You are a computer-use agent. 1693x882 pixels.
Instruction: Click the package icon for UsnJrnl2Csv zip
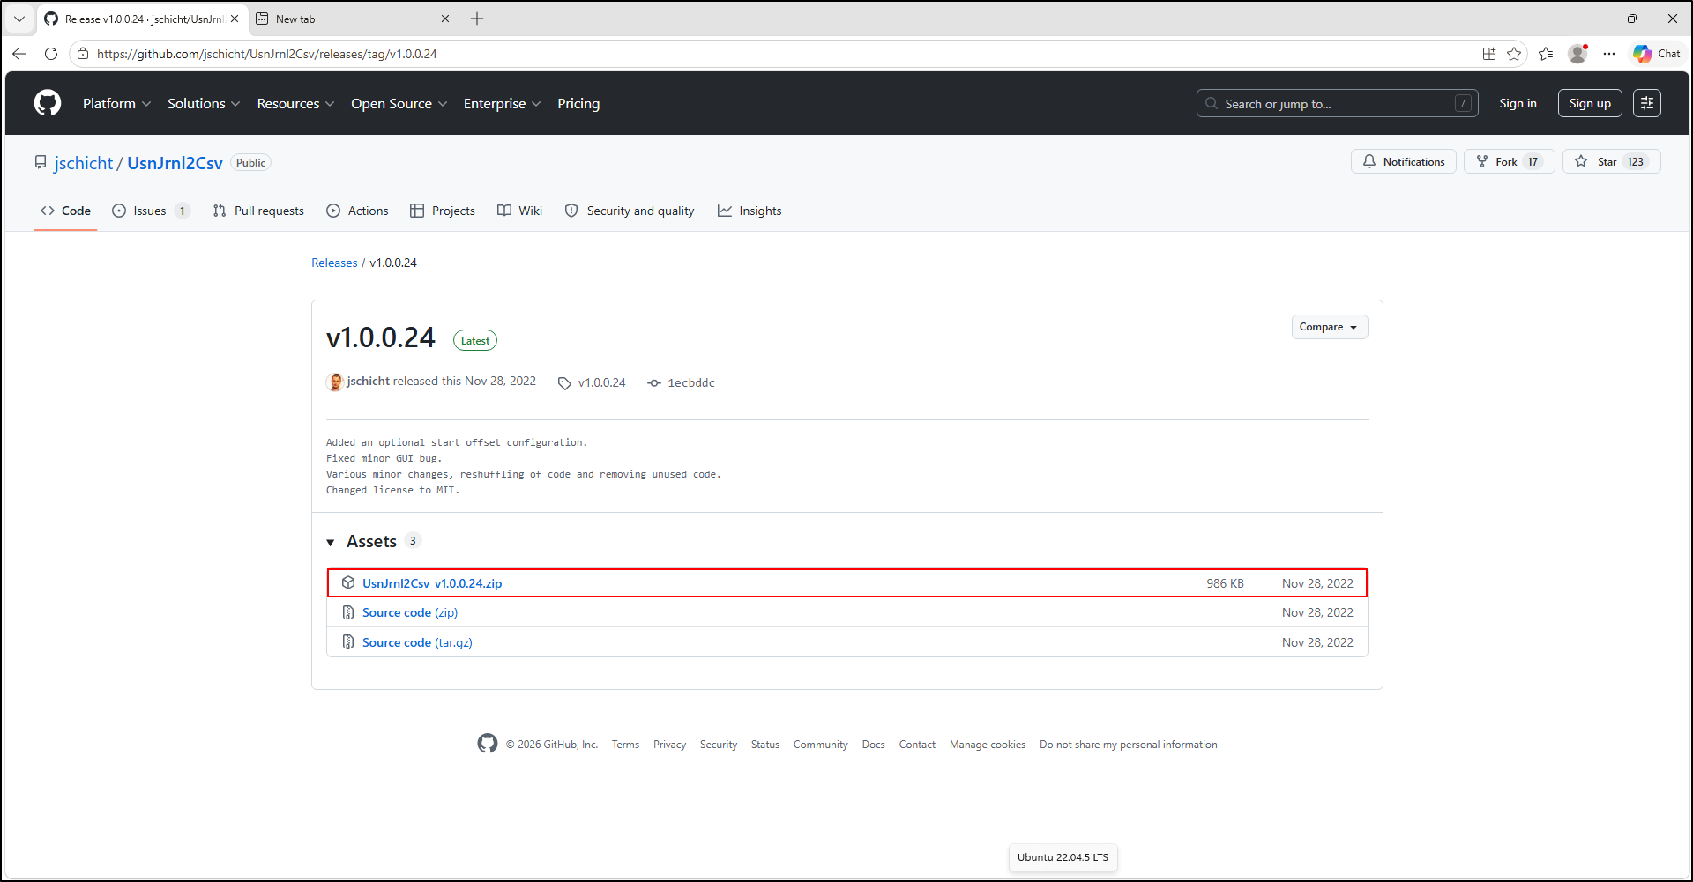[348, 583]
